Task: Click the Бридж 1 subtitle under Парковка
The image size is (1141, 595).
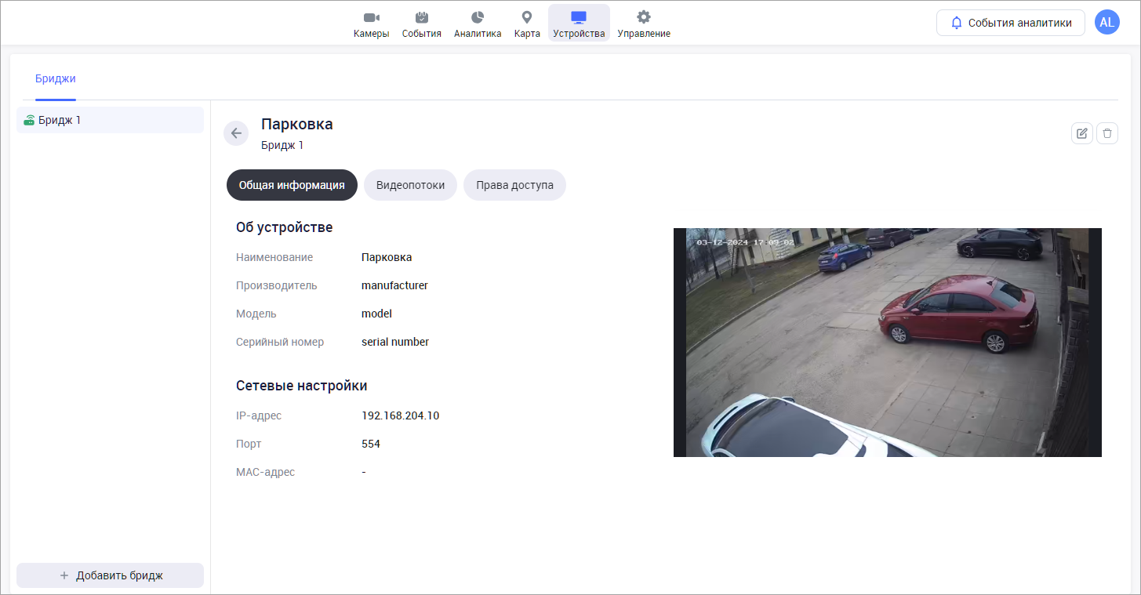Action: [282, 145]
